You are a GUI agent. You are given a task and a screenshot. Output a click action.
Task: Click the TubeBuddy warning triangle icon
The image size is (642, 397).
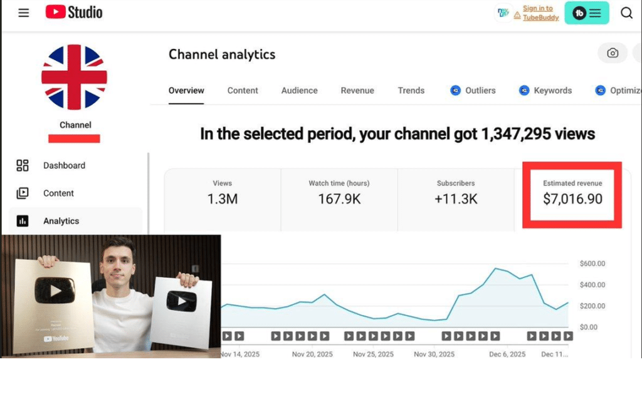point(517,16)
